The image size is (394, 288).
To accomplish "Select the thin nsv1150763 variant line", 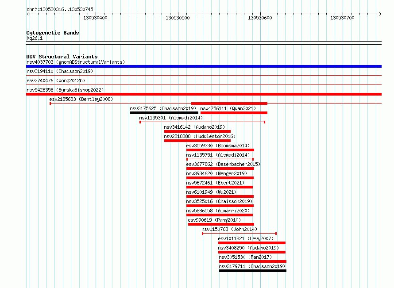I will click(x=239, y=234).
